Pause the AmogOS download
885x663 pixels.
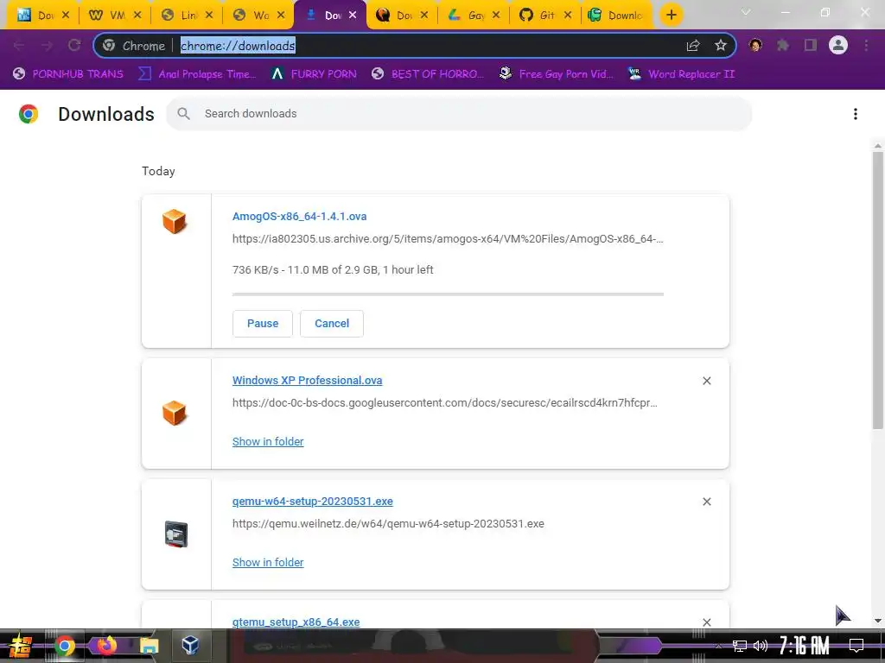coord(263,324)
